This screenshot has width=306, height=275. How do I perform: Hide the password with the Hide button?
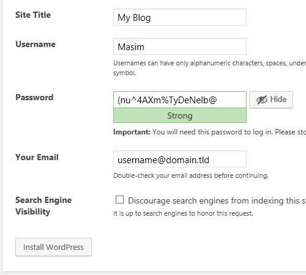271,100
